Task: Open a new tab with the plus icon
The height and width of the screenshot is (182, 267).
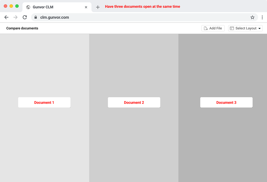Action: (98, 7)
